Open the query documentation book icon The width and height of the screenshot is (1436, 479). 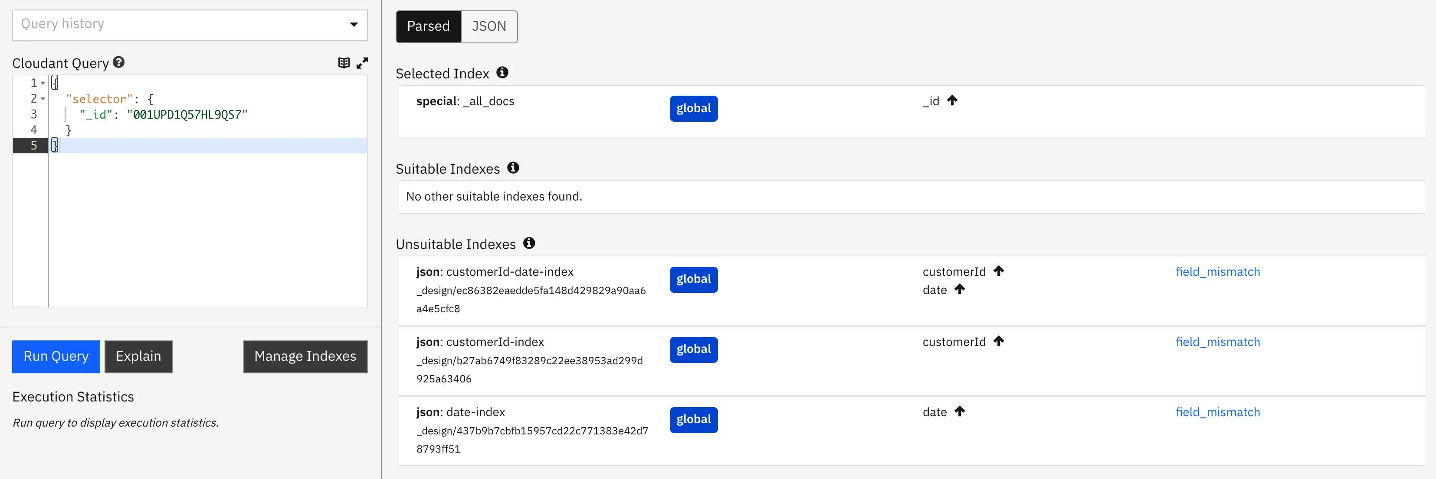click(344, 63)
